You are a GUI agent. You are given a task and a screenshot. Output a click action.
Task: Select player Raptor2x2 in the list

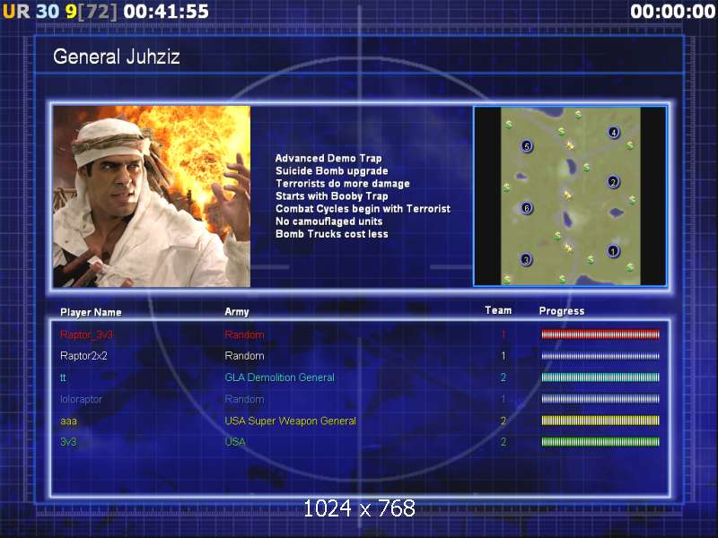(83, 356)
